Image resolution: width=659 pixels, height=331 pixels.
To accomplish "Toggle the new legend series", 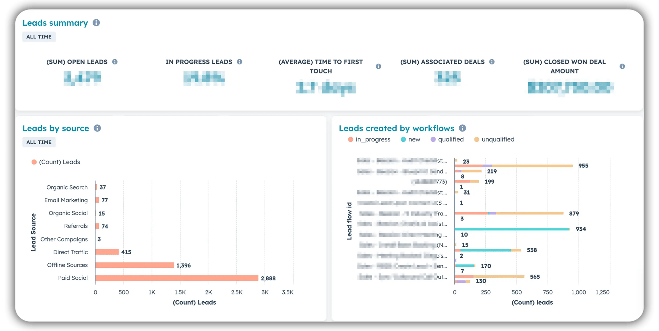I will tap(411, 139).
